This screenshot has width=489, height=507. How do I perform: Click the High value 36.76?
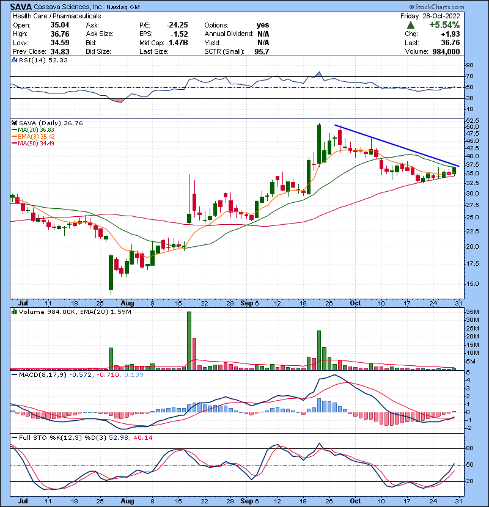coord(59,34)
